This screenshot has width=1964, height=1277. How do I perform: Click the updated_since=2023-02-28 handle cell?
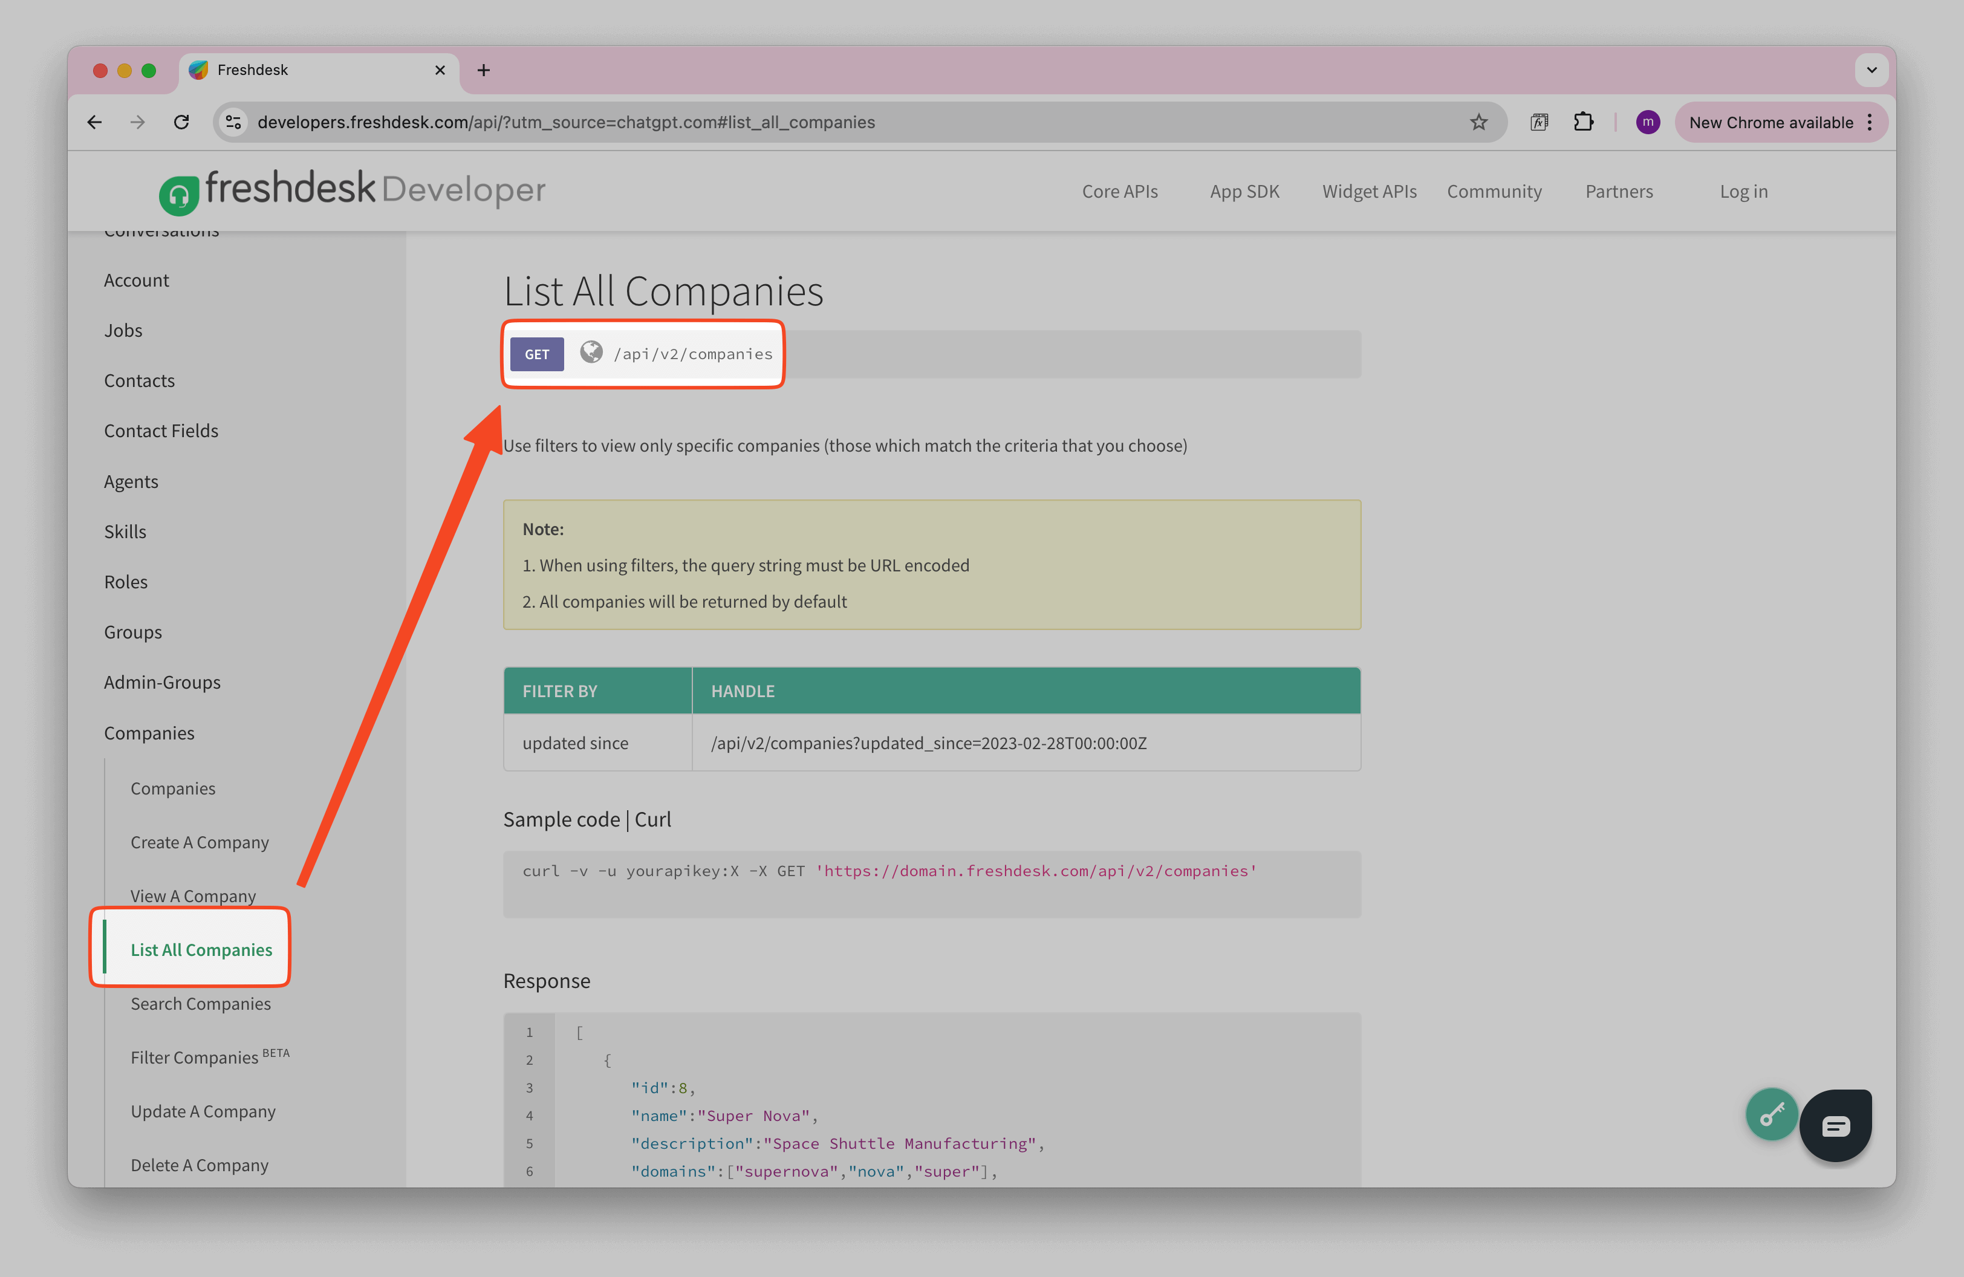(x=1027, y=743)
